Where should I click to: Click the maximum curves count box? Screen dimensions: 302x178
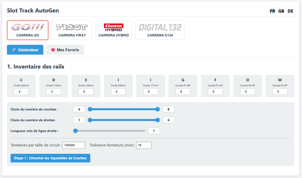tap(168, 109)
